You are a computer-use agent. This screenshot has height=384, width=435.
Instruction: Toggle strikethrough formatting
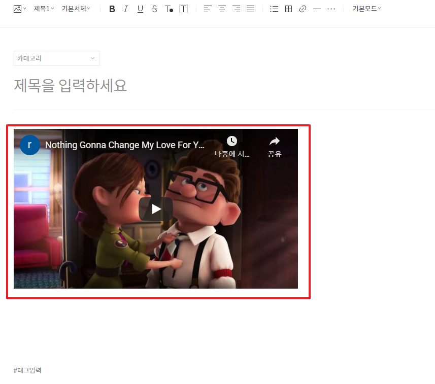pos(154,9)
